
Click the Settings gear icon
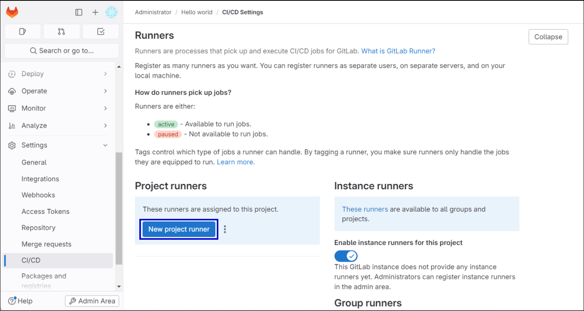(x=12, y=145)
